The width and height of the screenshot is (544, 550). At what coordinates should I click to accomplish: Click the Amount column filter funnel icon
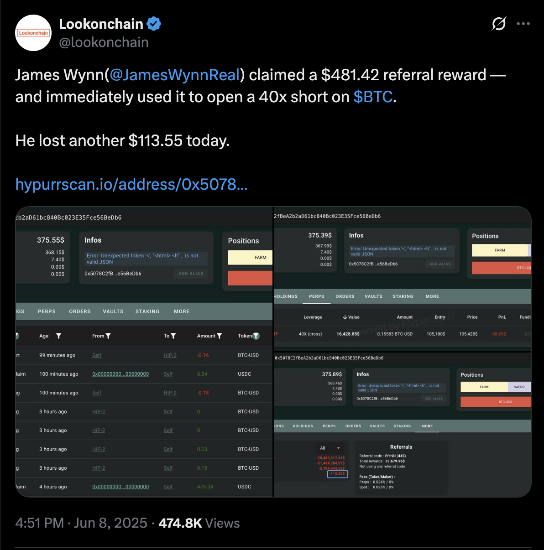tap(220, 336)
